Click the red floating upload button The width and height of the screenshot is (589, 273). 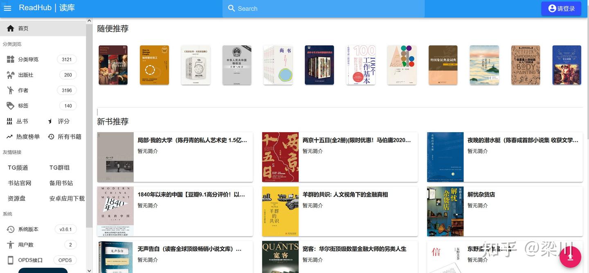(570, 257)
